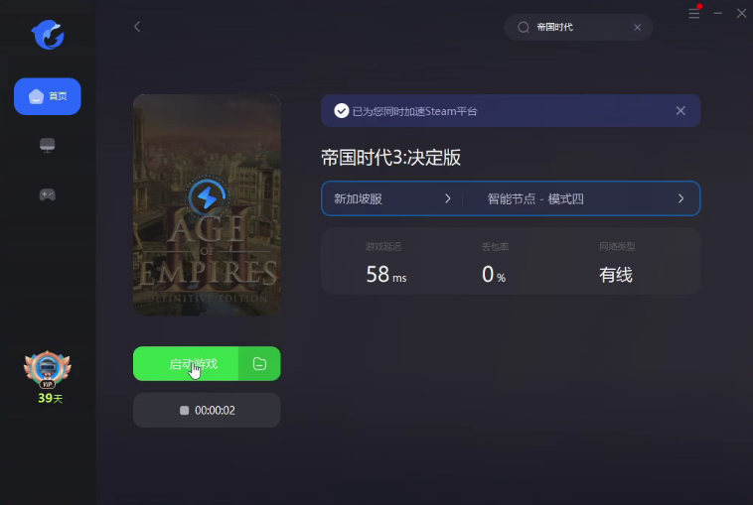Open the game folder path button
The width and height of the screenshot is (753, 505).
[x=259, y=364]
